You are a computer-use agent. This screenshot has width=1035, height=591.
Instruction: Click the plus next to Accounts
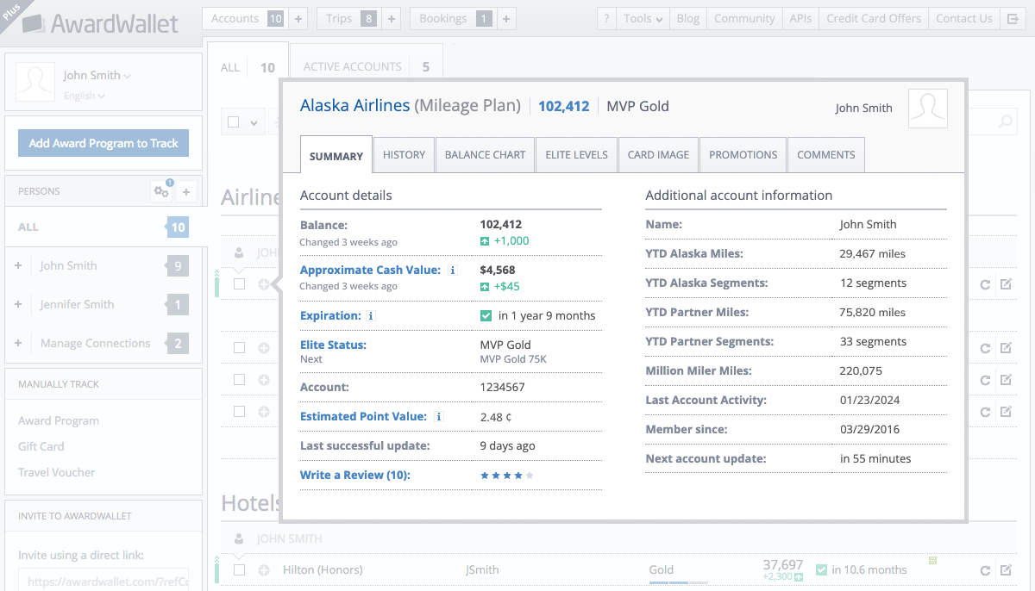298,18
